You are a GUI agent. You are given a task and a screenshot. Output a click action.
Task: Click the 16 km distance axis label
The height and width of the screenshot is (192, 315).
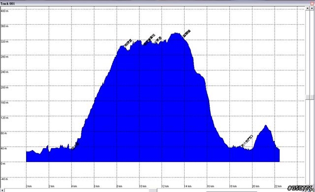coord(210,186)
